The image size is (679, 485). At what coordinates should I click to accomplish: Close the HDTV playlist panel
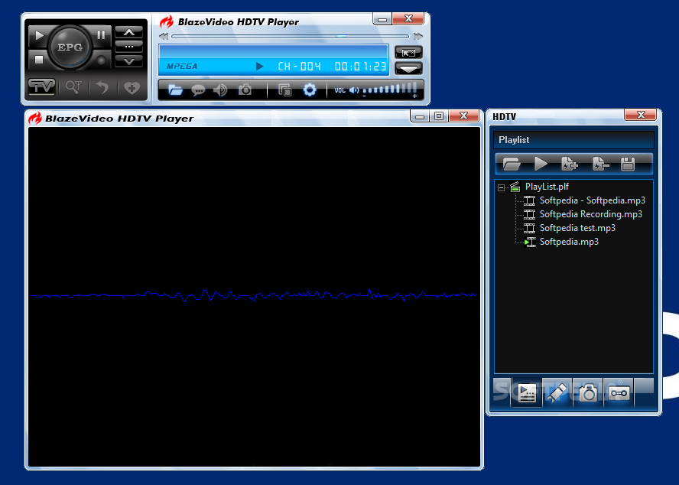pos(641,115)
